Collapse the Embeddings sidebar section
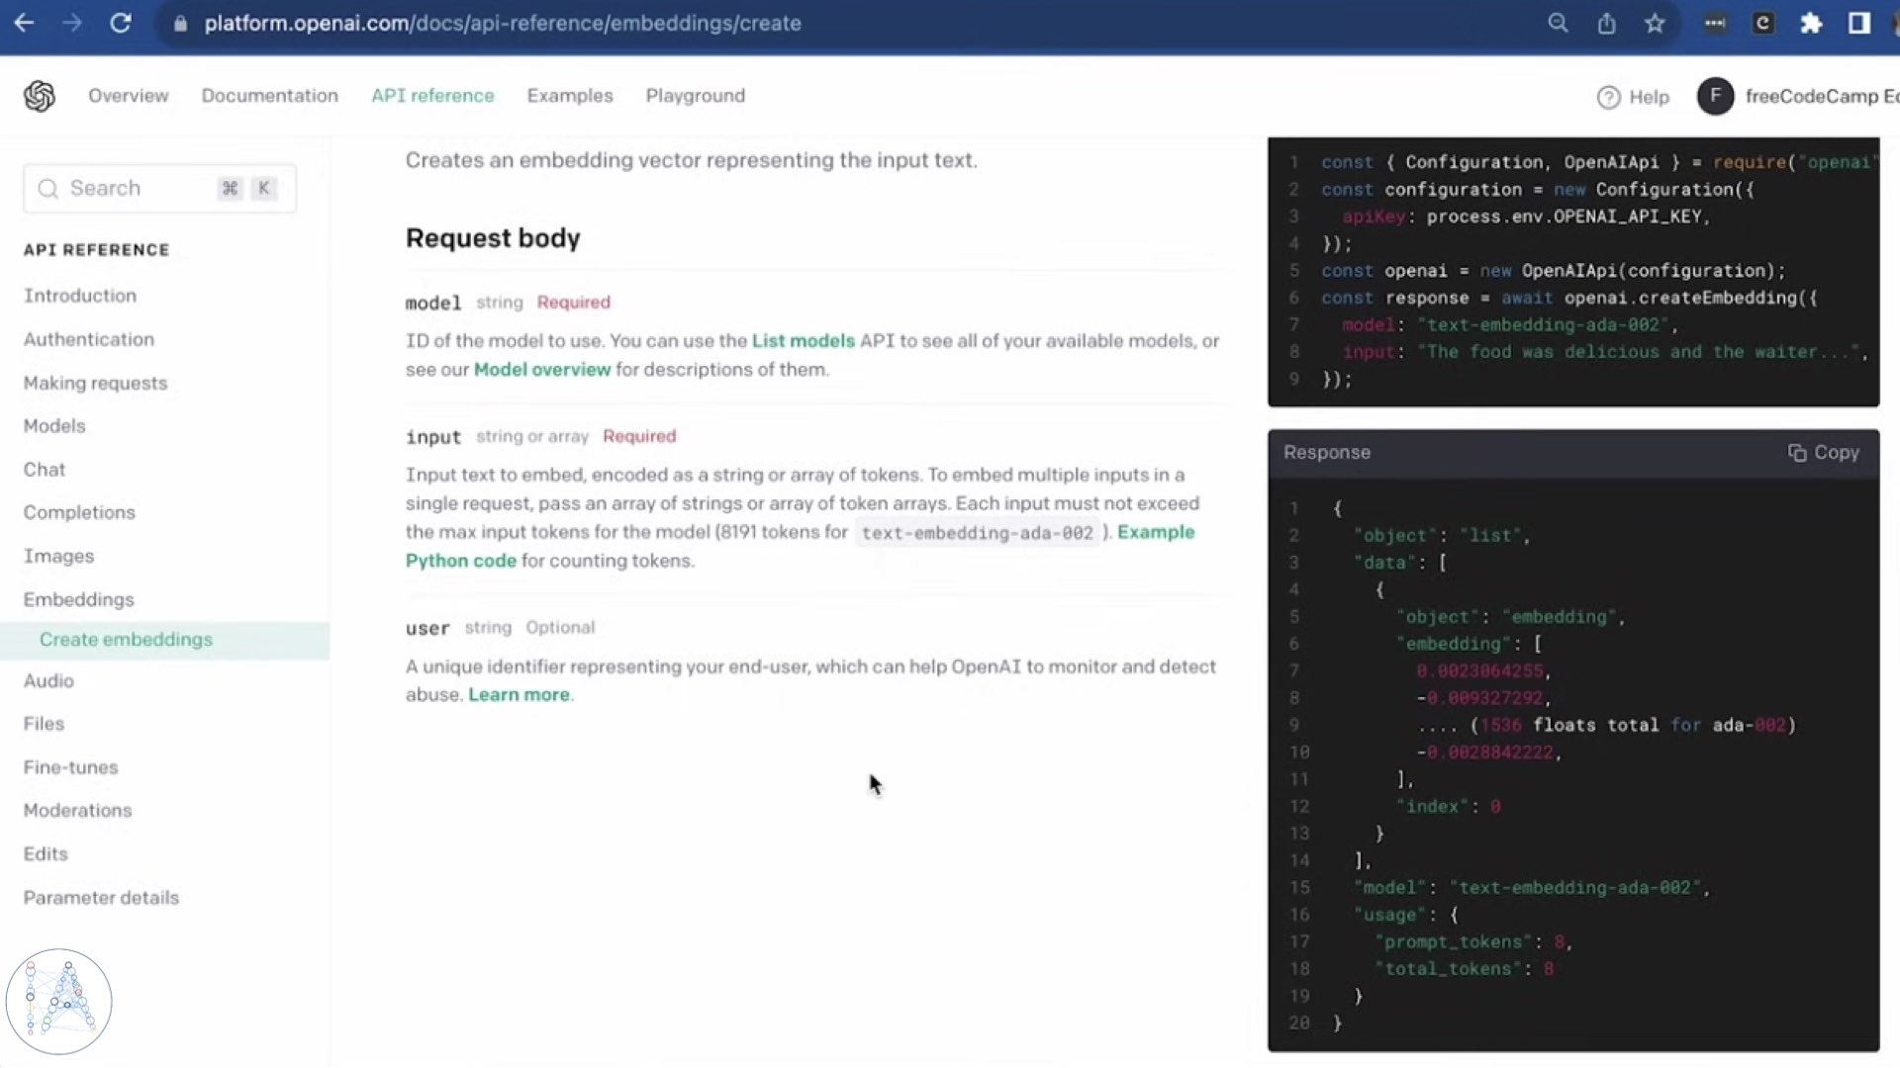The height and width of the screenshot is (1068, 1900). click(x=79, y=599)
